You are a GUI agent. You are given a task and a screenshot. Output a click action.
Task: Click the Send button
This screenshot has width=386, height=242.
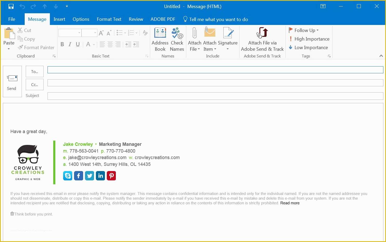click(12, 81)
